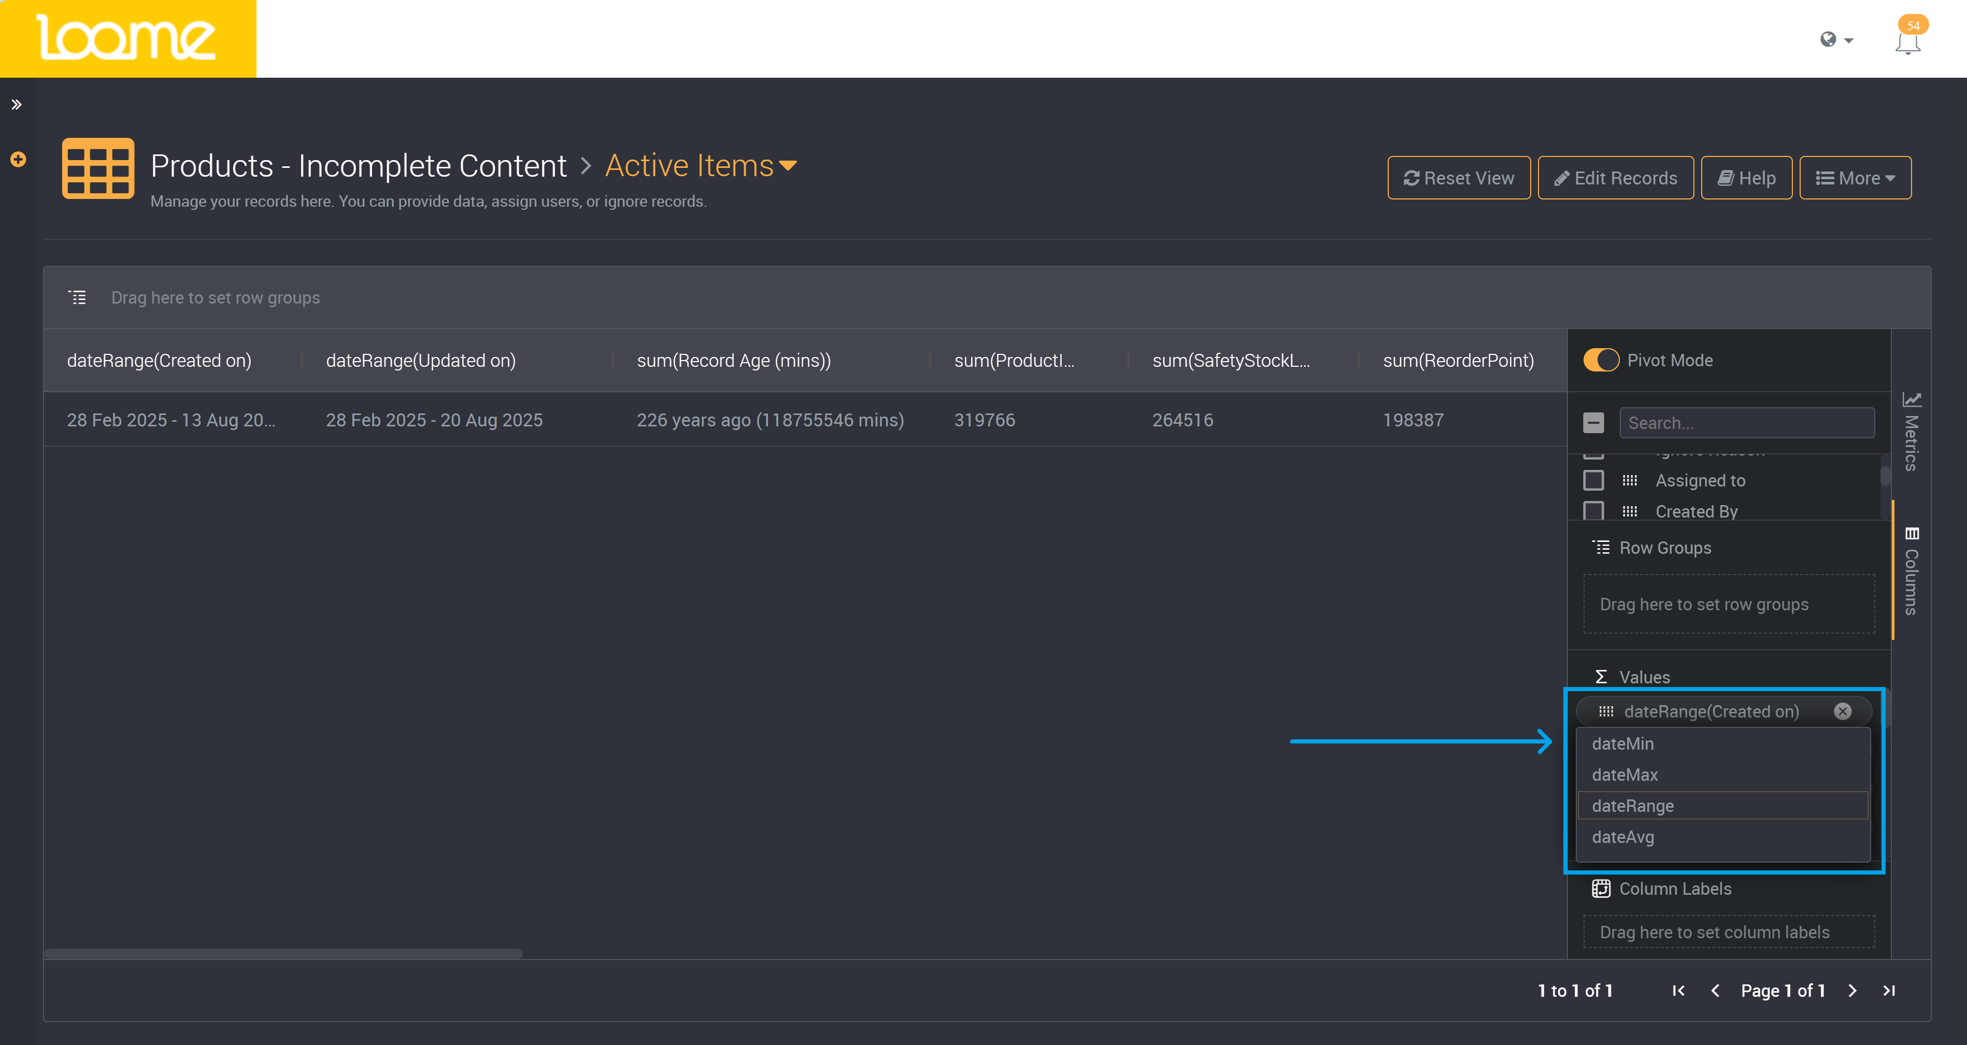The height and width of the screenshot is (1045, 1967).
Task: Select dateAvg aggregation option
Action: point(1722,837)
